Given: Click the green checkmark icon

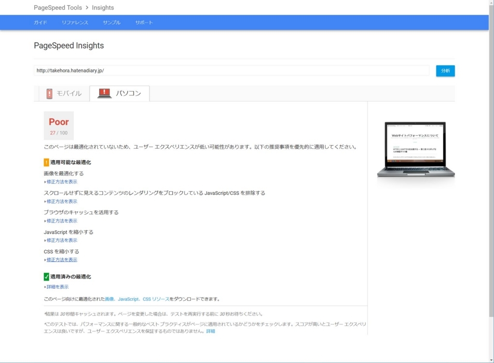Looking at the screenshot, I should point(46,277).
